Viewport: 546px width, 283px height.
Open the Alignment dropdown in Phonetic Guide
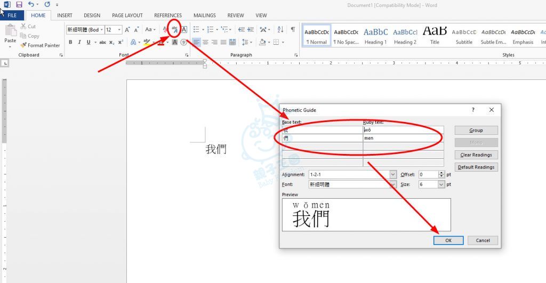(x=393, y=175)
